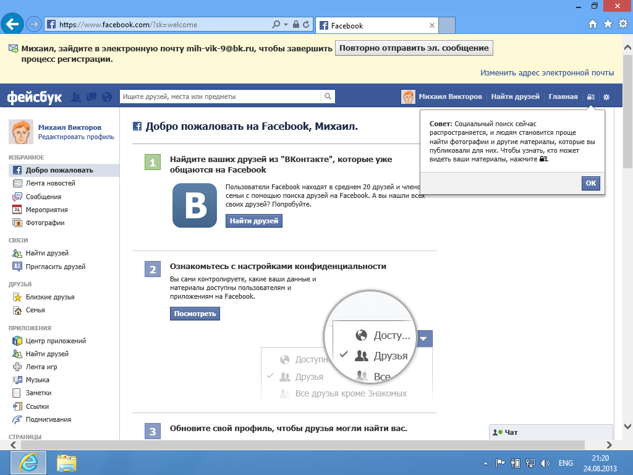
Task: Click the vertical scrollbar down arrow
Action: click(x=627, y=426)
